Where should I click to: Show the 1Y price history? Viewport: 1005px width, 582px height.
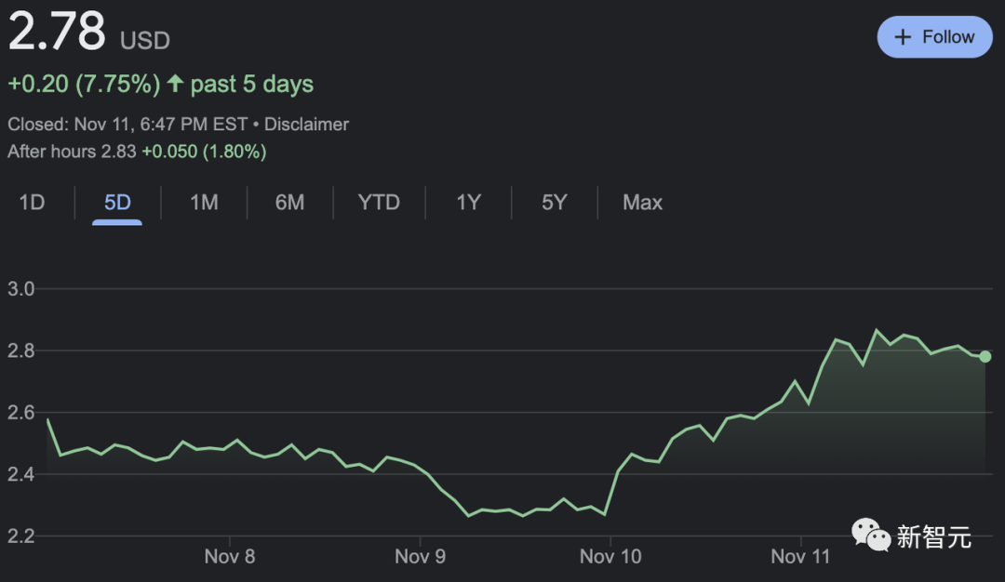point(468,203)
